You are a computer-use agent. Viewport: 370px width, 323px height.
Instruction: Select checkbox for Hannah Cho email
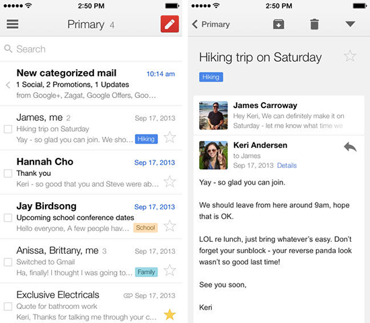8,173
